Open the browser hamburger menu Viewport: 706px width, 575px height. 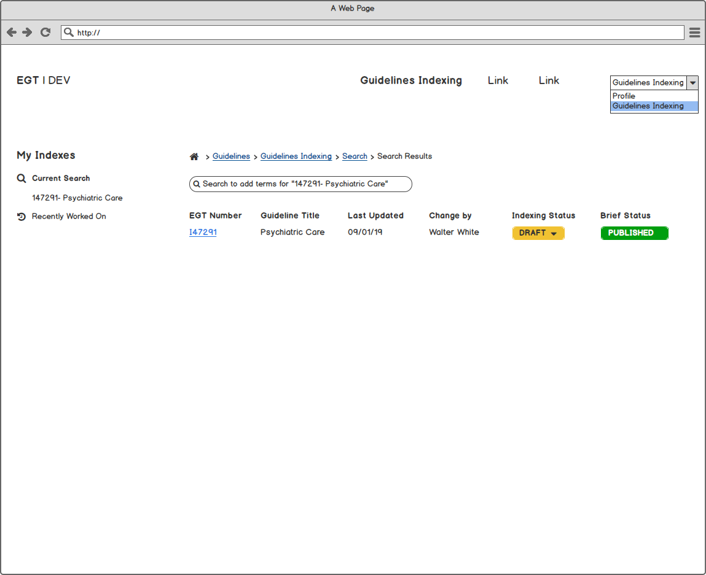(x=694, y=33)
